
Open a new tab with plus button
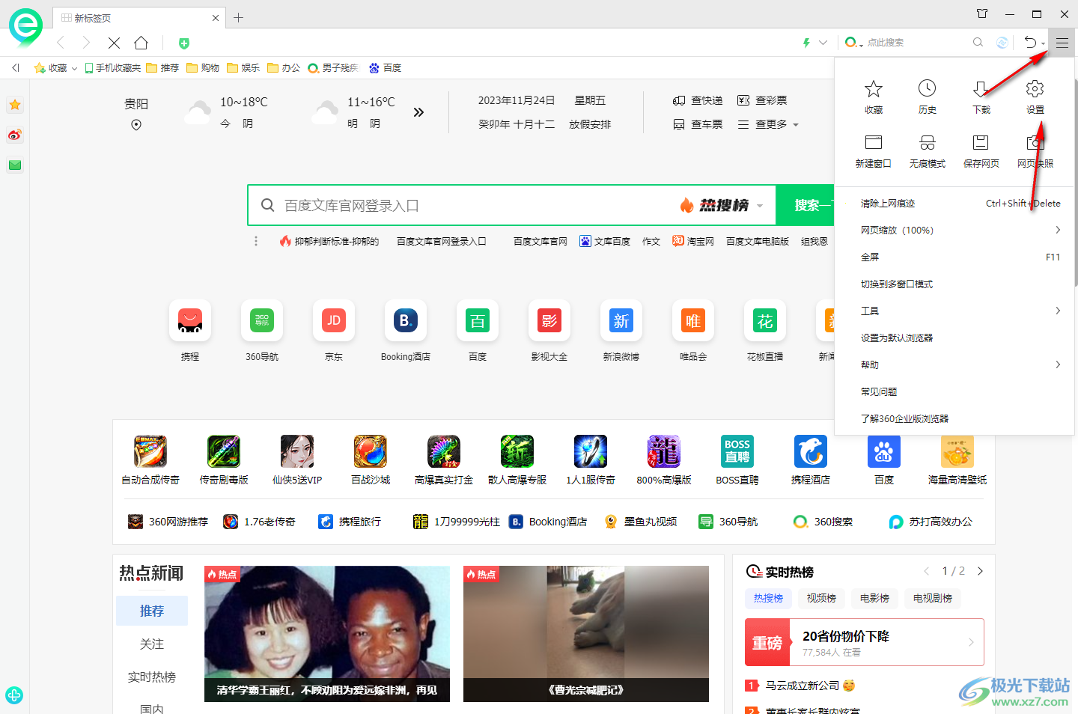click(238, 17)
